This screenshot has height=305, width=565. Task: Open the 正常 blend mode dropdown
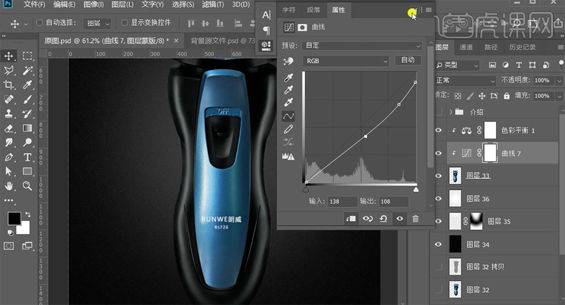[465, 81]
